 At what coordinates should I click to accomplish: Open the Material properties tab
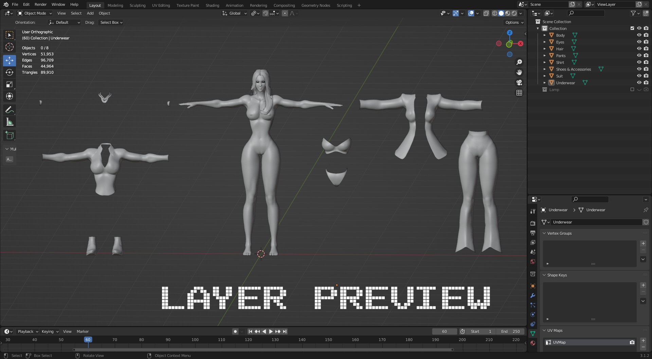(533, 343)
